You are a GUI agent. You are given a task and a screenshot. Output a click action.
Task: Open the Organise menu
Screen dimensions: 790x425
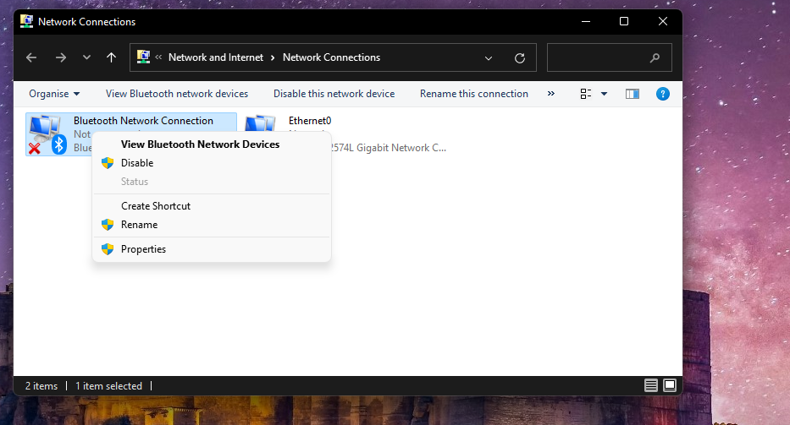pyautogui.click(x=54, y=94)
